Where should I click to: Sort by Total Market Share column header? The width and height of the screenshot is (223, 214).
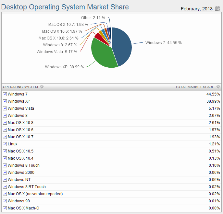pos(195,87)
